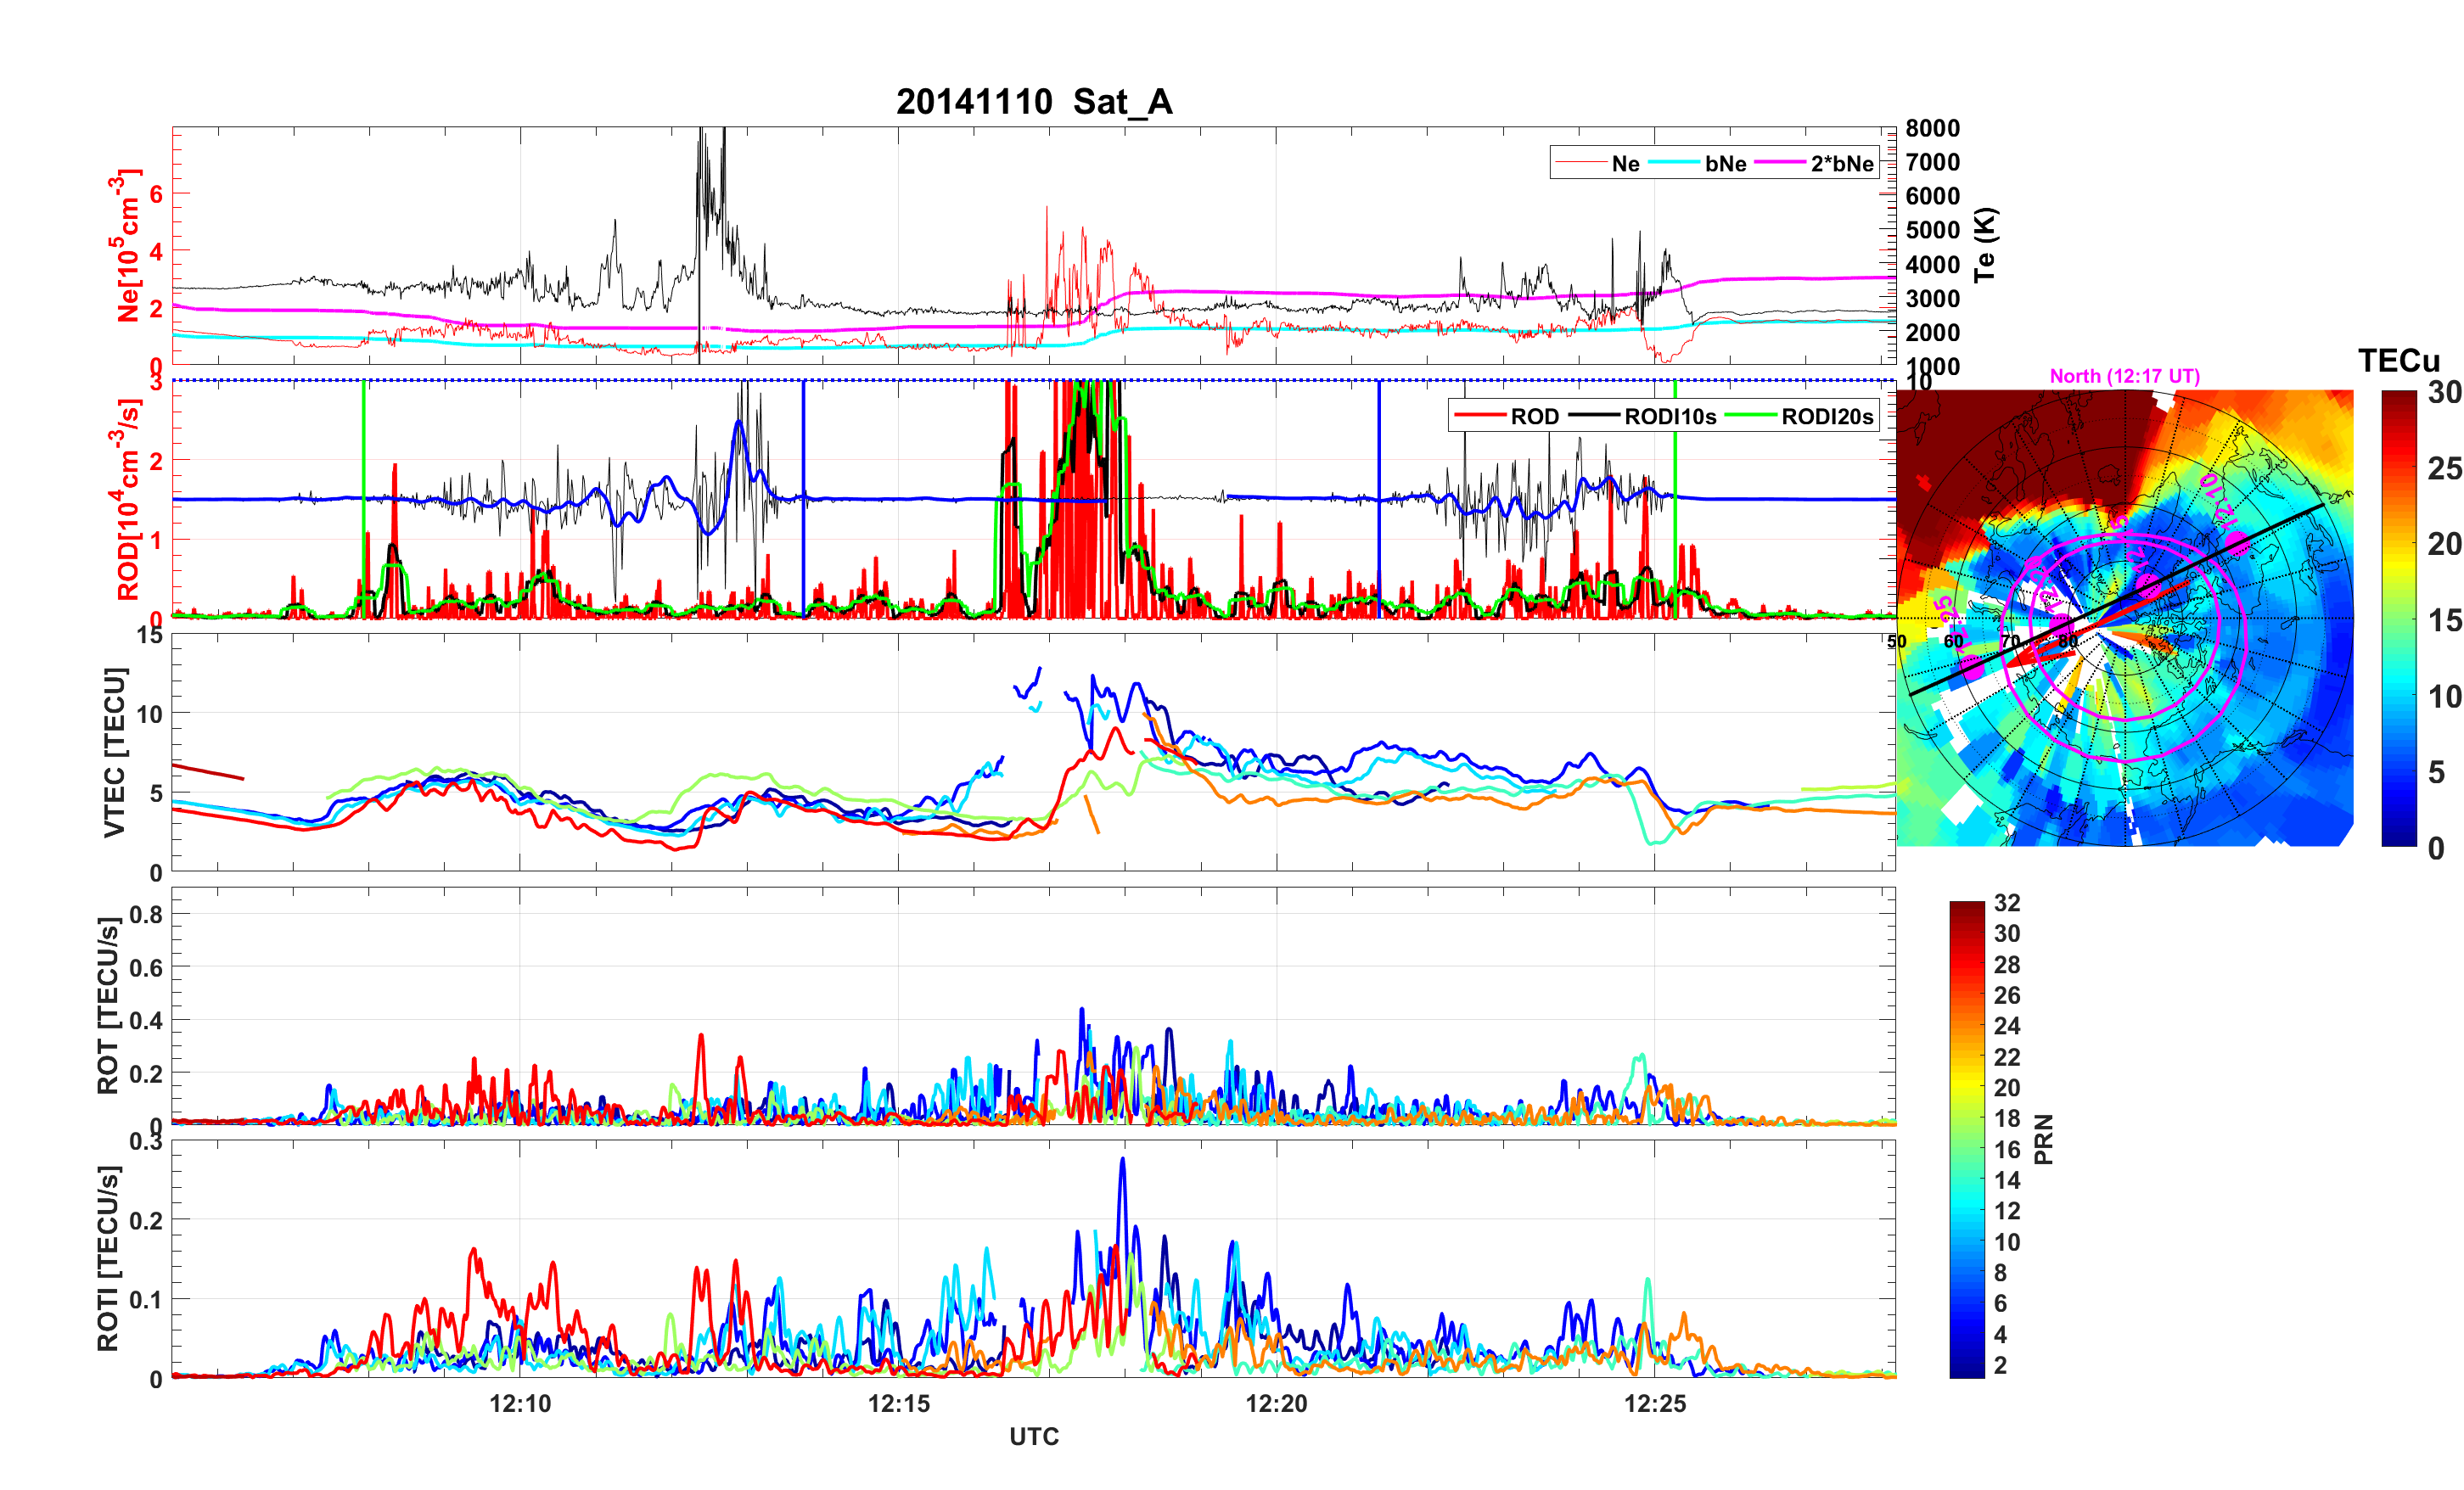Click the 12:10 time axis tick label
The height and width of the screenshot is (1490, 2464).
coord(520,1403)
